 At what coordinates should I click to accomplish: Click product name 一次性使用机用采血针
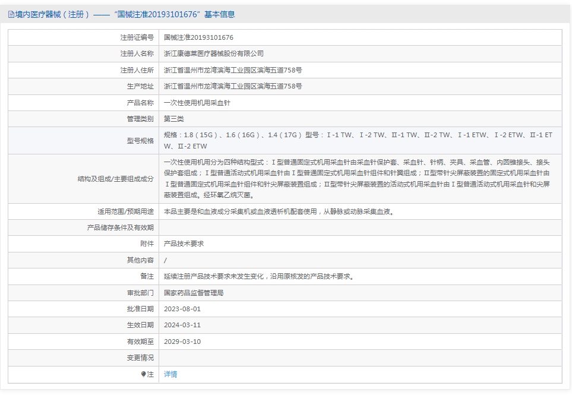click(x=197, y=103)
